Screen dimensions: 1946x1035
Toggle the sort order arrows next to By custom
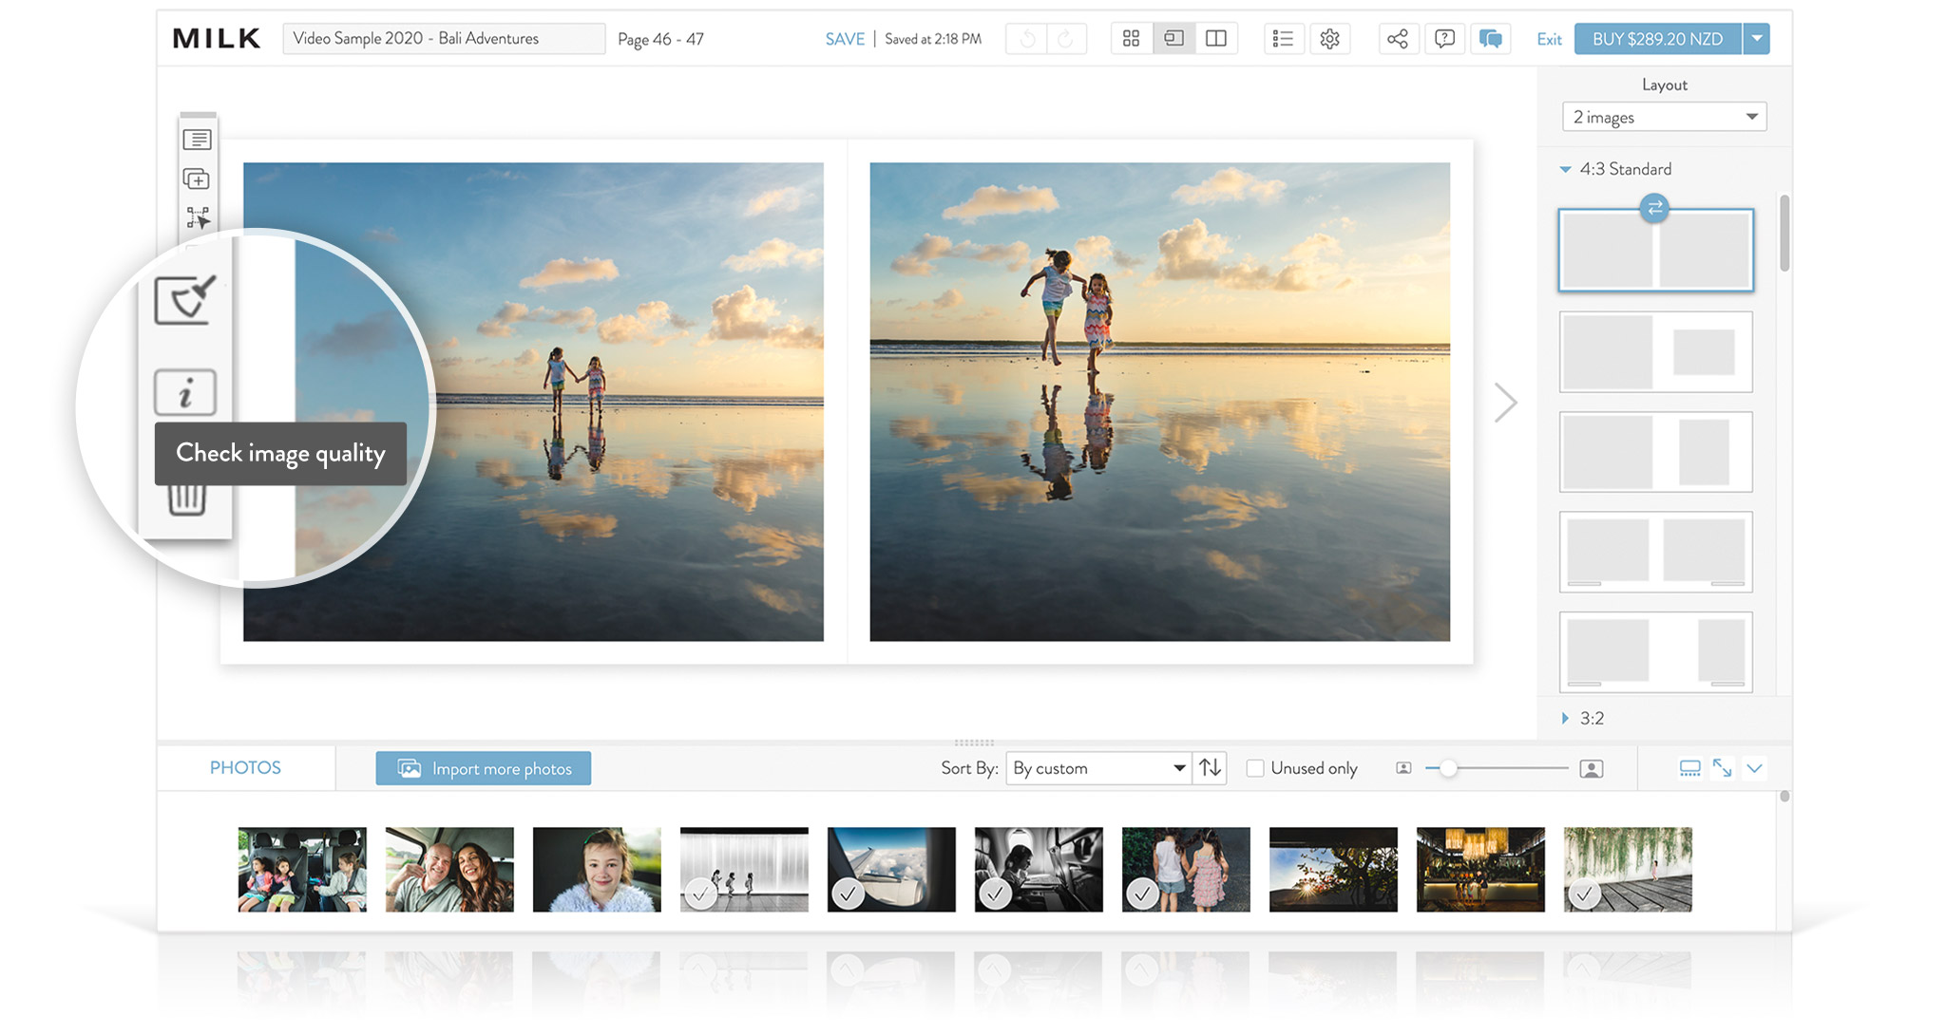(1209, 768)
